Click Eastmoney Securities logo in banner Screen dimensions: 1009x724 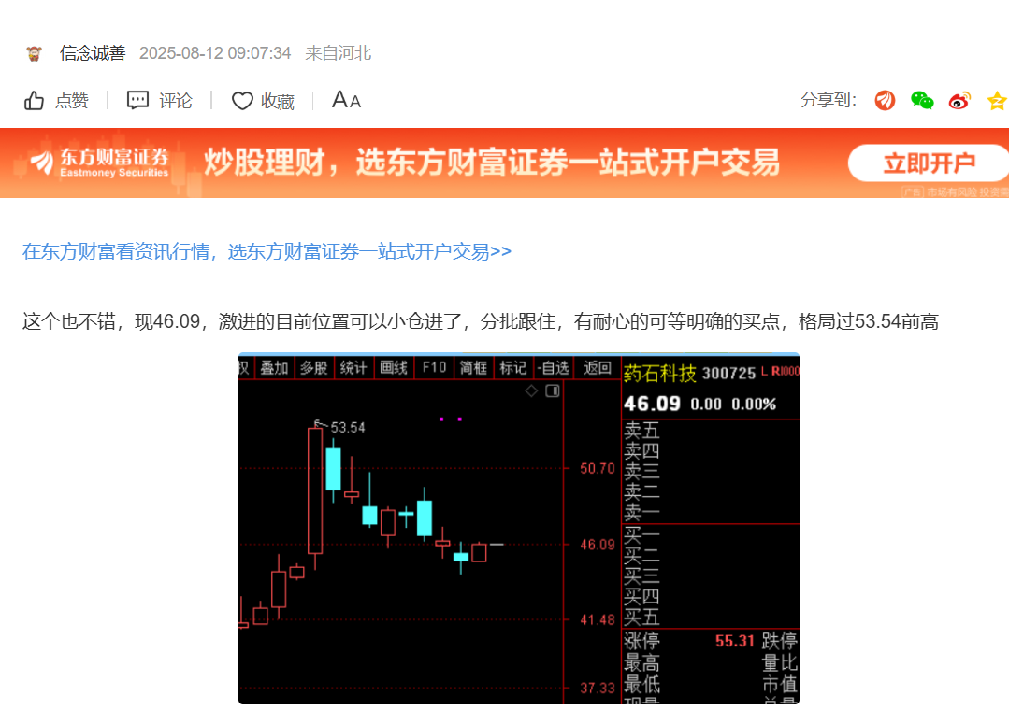click(x=100, y=163)
